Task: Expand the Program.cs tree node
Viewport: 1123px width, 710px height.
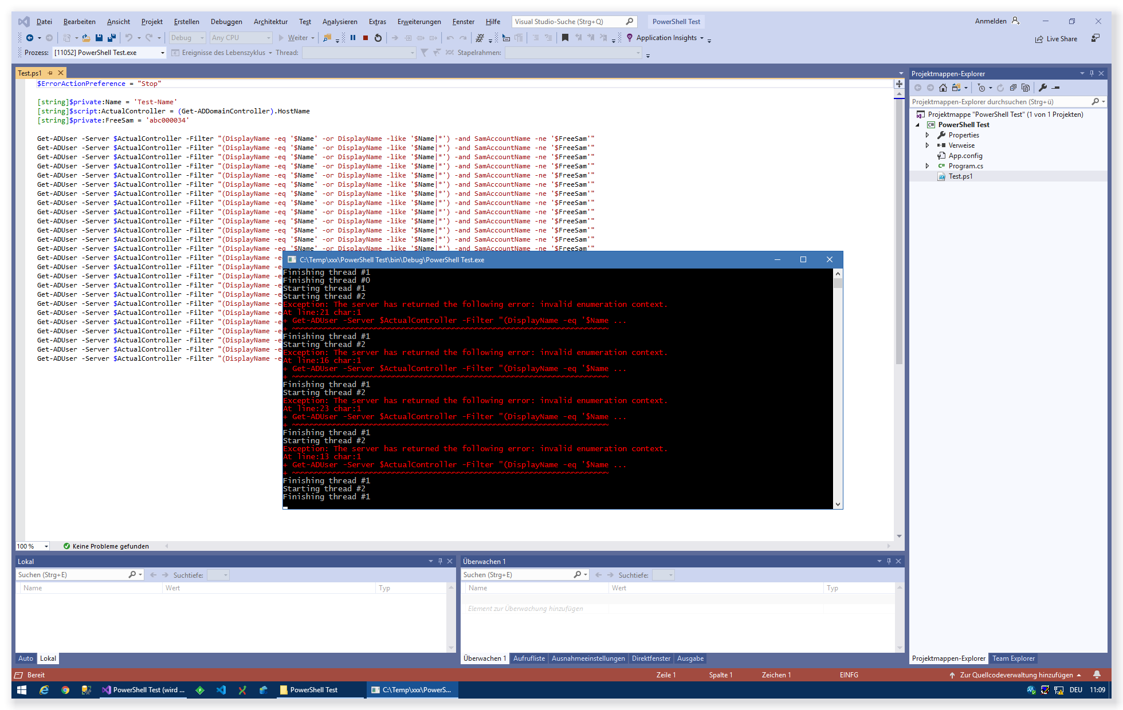Action: (x=927, y=166)
